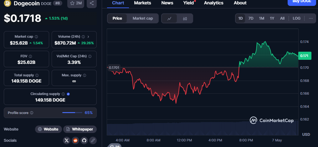Click the Vol/Mkt Cap info icon
318x147 pixels.
click(90, 56)
